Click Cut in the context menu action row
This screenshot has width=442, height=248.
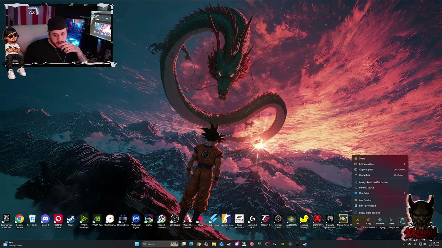pos(357,221)
